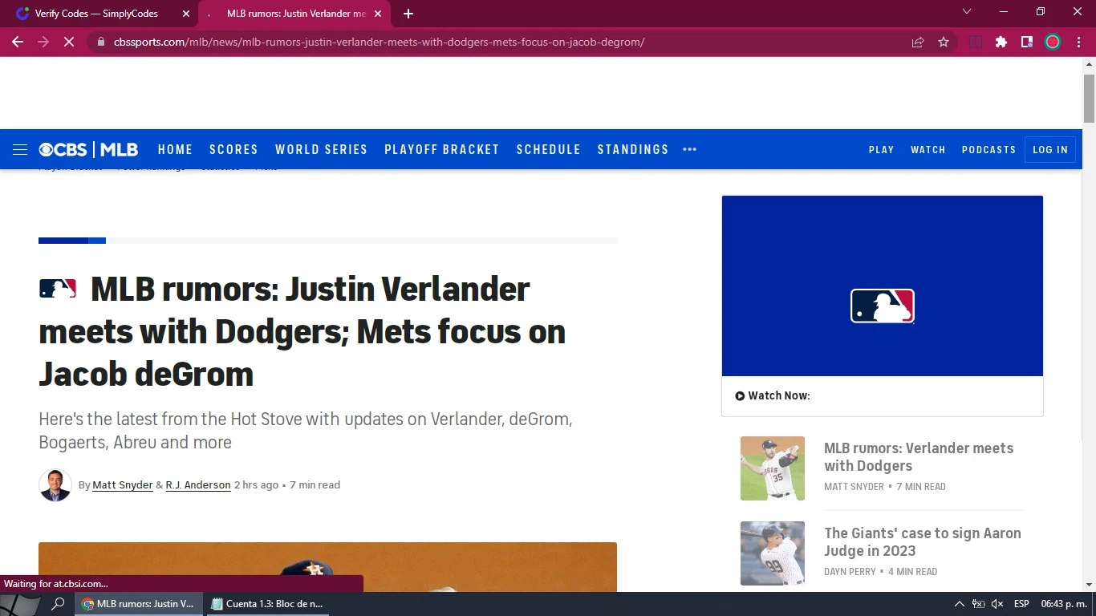
Task: Share this page from the address bar
Action: (x=918, y=42)
